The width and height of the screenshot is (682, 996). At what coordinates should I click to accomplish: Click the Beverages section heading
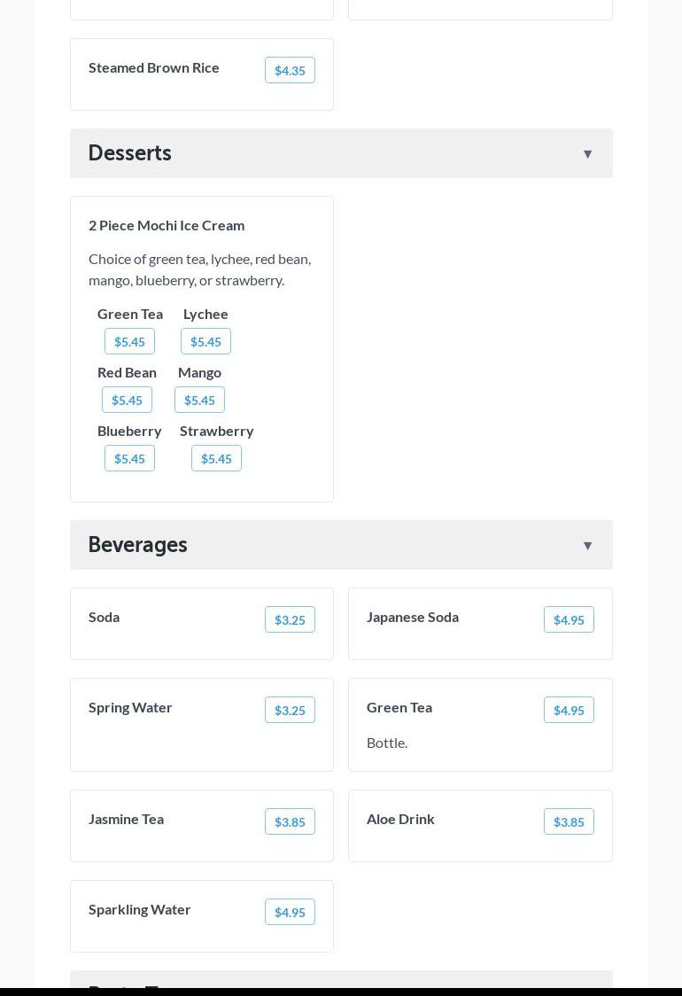(138, 545)
